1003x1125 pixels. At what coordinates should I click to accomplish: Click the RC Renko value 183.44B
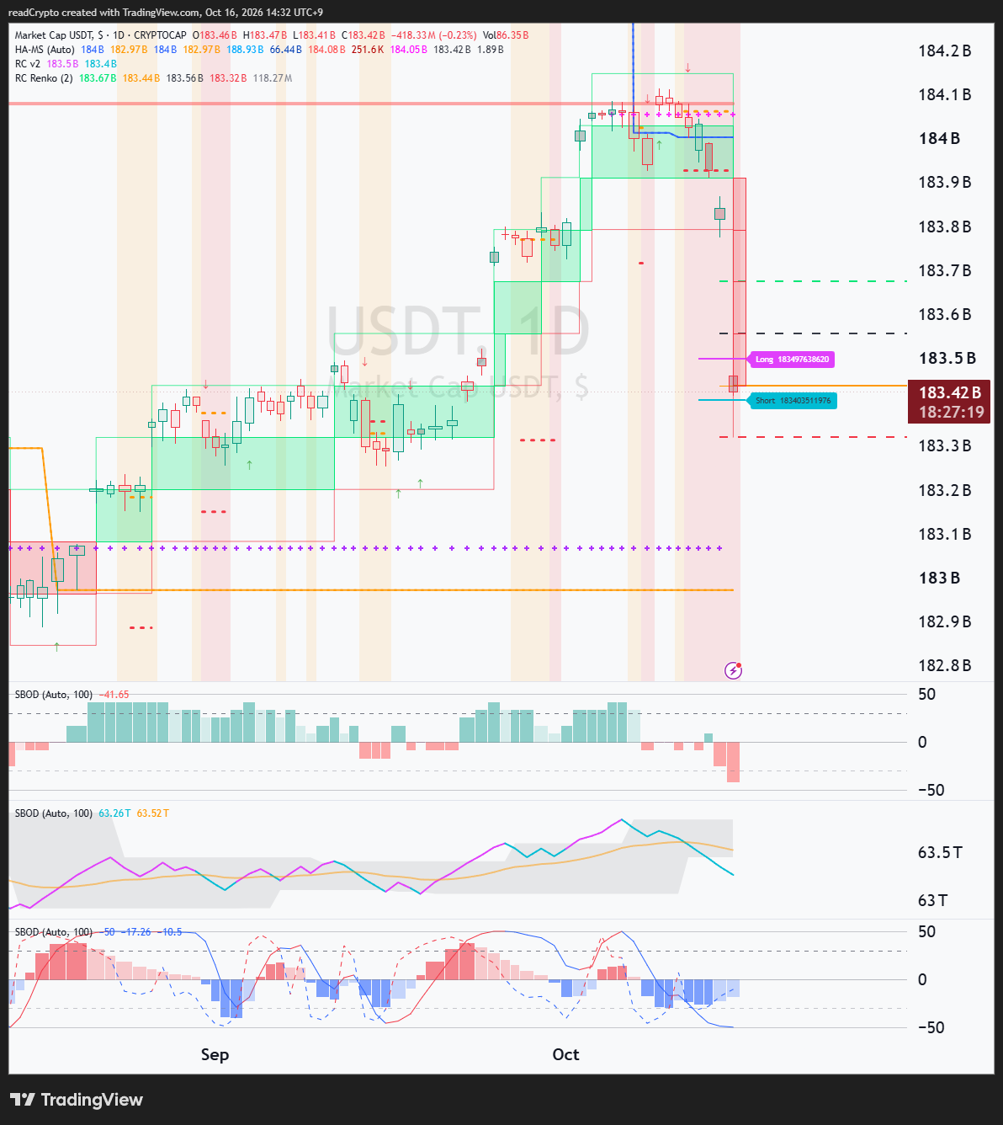pos(141,78)
